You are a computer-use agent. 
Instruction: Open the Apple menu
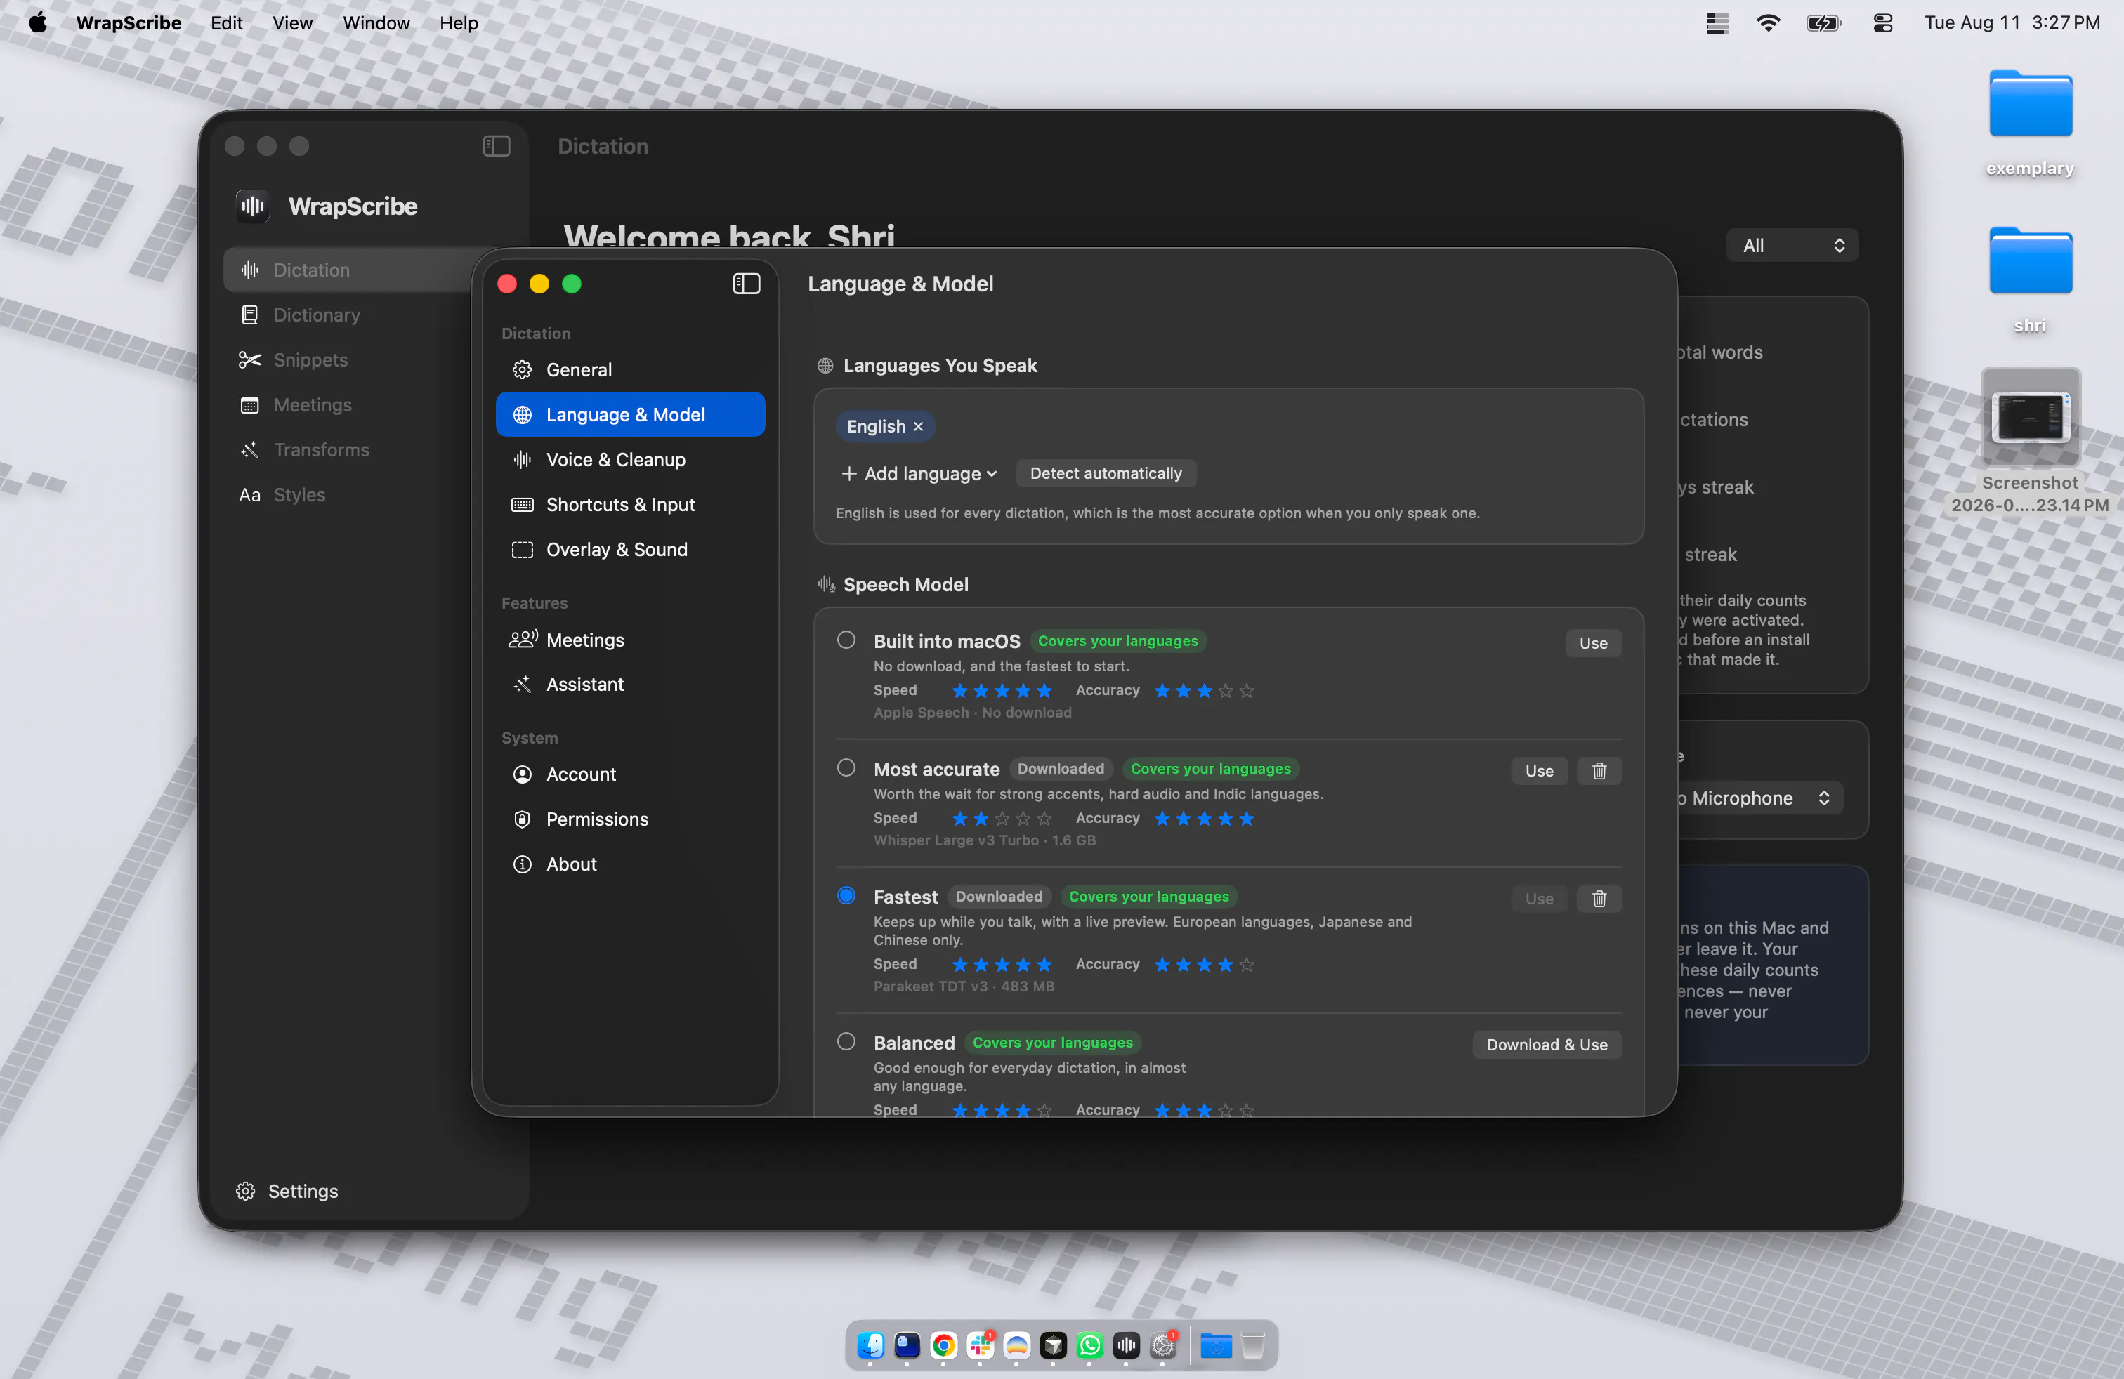37,22
